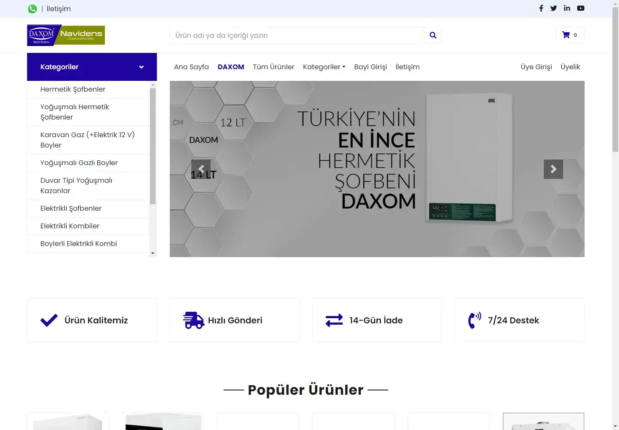Click the Hızlı Gönderi text

click(235, 320)
